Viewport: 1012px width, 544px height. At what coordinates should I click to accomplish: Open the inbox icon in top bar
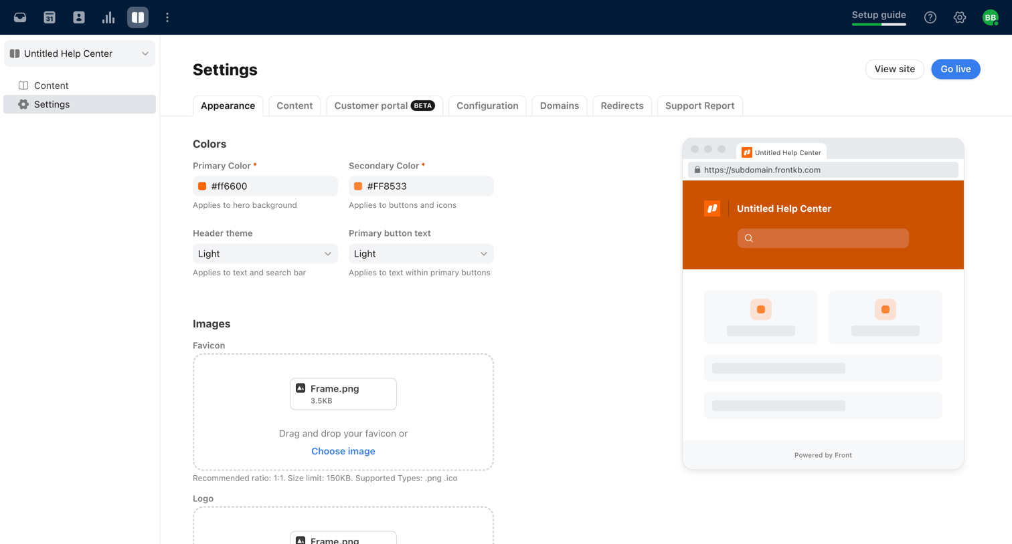[x=20, y=17]
